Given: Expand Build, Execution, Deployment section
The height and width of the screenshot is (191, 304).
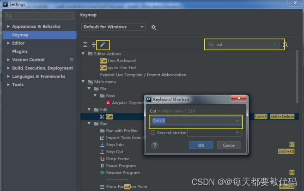Looking at the screenshot, I should coord(8,68).
